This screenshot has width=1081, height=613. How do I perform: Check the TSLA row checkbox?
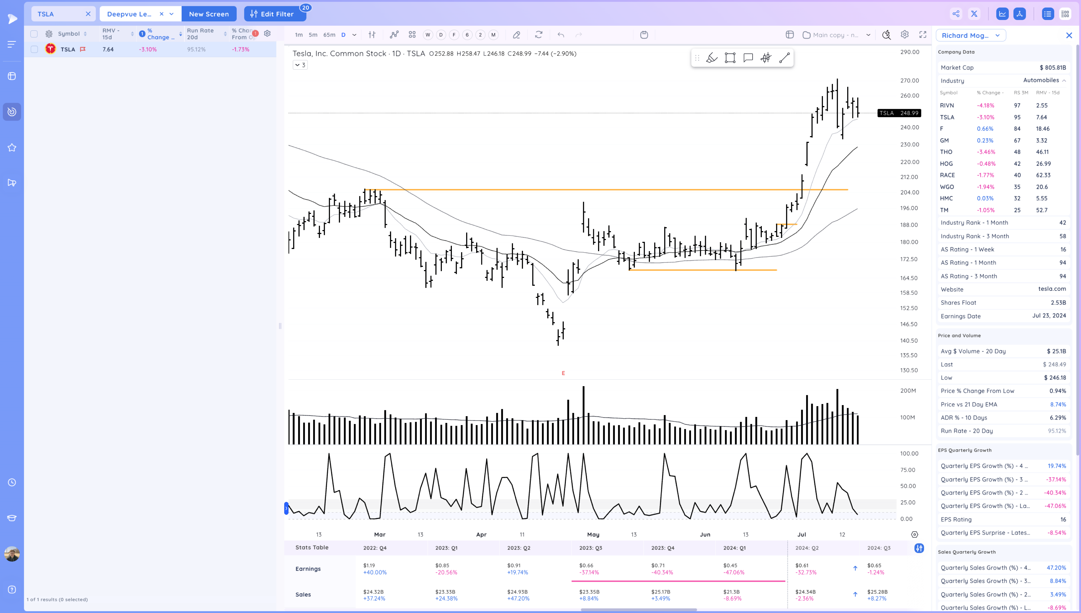pyautogui.click(x=35, y=49)
